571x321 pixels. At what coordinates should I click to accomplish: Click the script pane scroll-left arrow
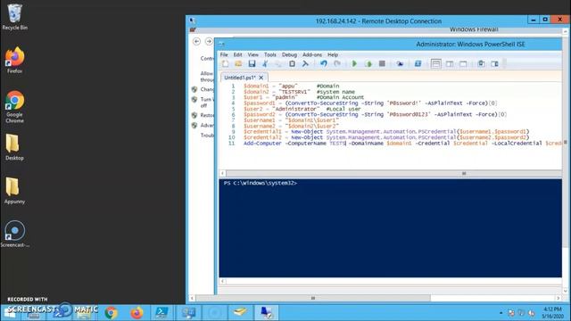pos(222,173)
